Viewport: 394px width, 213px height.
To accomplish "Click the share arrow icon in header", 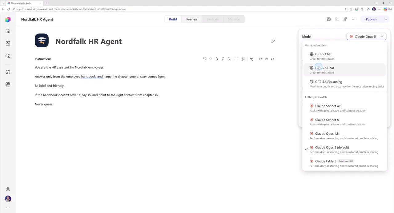I will coord(337,19).
